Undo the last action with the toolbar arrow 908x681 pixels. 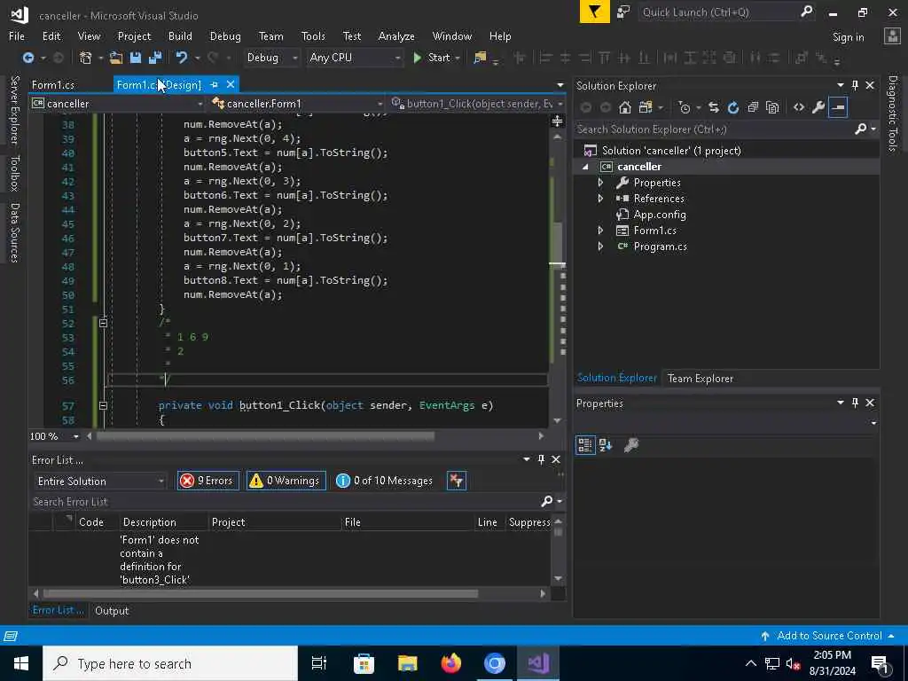182,58
